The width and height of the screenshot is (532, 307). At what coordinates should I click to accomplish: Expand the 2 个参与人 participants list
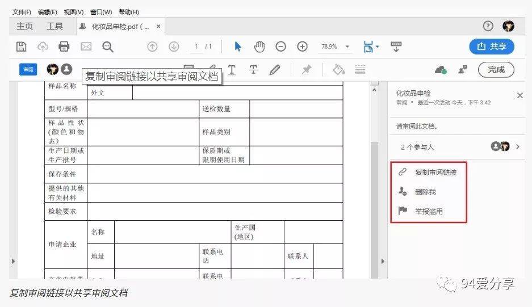click(518, 147)
